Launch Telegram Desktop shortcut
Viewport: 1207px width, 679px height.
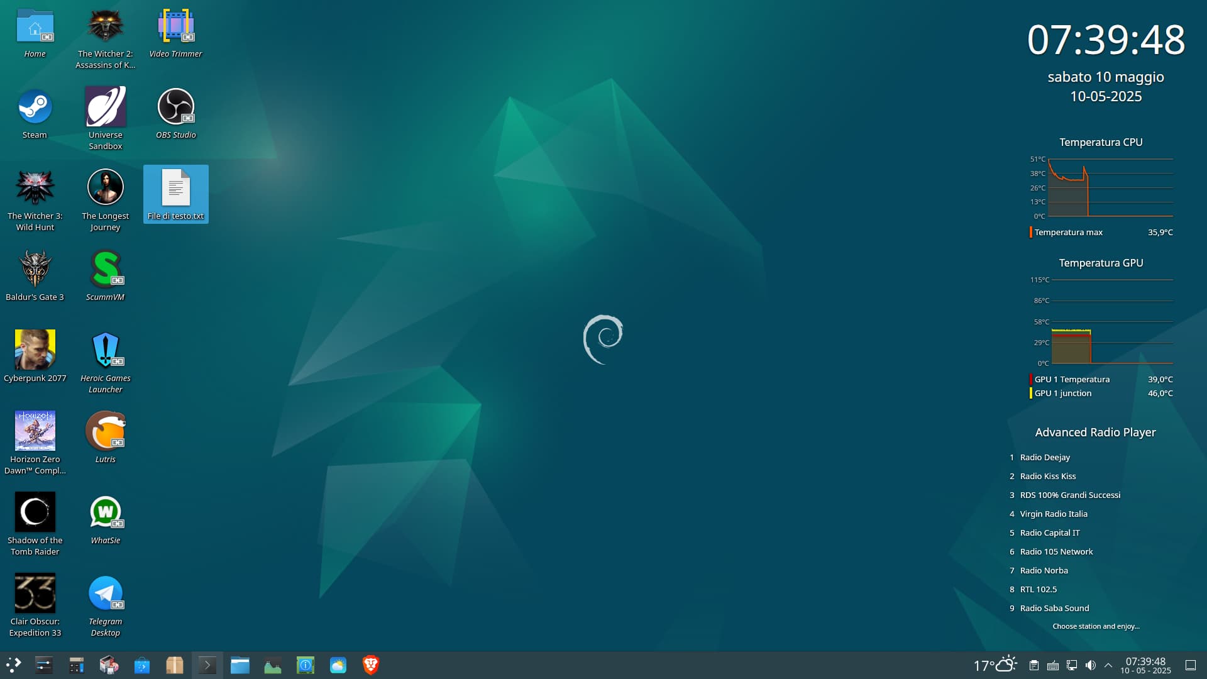[x=105, y=605]
